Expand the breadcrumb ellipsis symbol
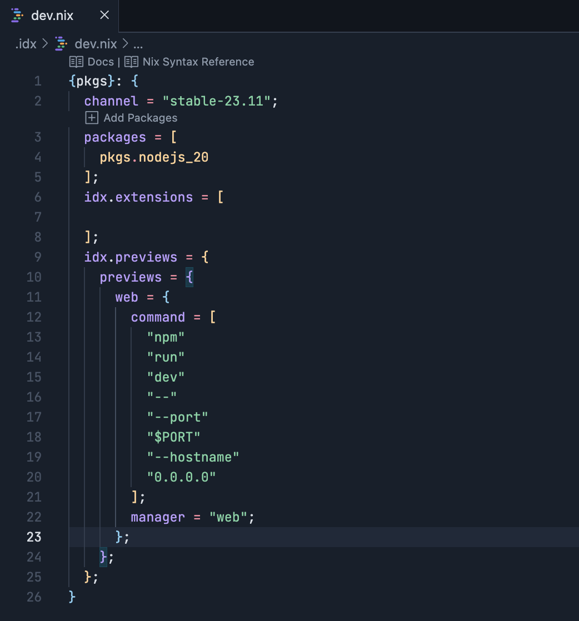579x621 pixels. (138, 44)
